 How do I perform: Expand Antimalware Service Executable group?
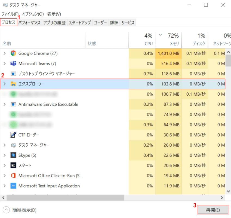pyautogui.click(x=5, y=104)
